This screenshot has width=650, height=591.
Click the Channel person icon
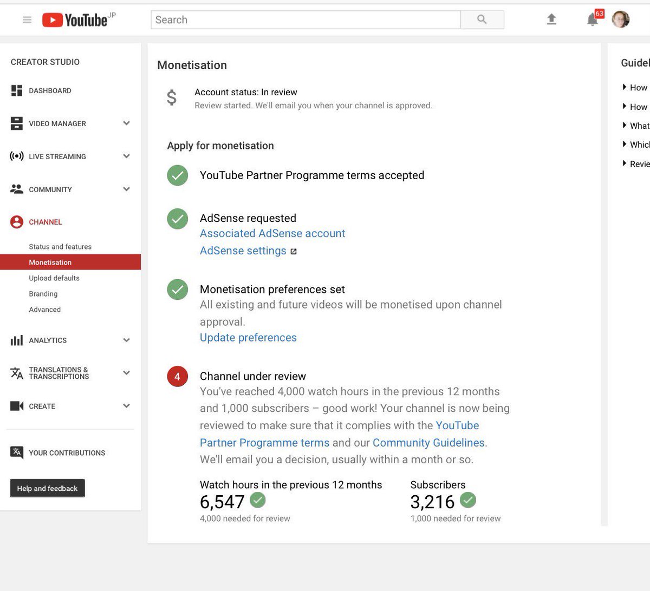pos(17,222)
